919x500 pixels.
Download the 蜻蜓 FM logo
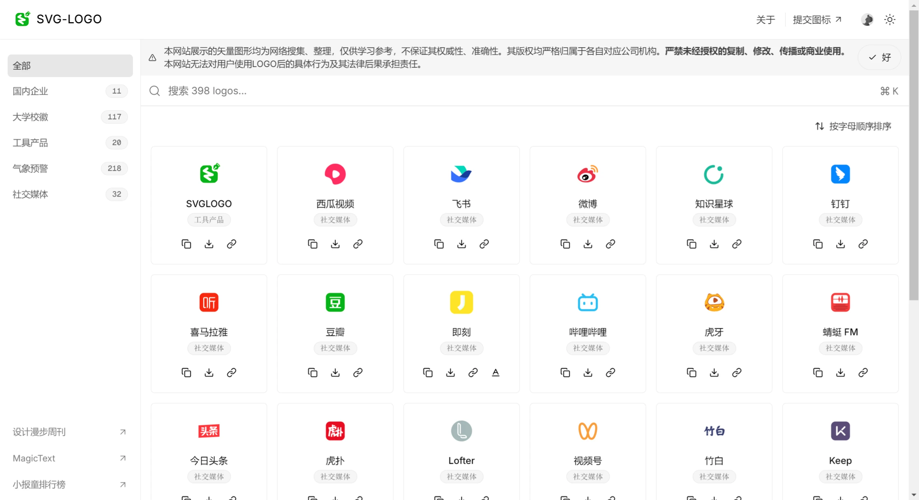pyautogui.click(x=840, y=372)
